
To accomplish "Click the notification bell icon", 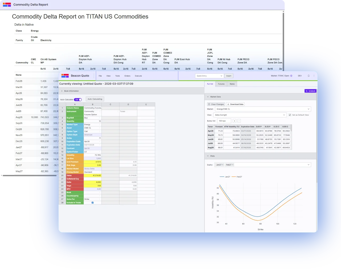I will click(x=308, y=76).
